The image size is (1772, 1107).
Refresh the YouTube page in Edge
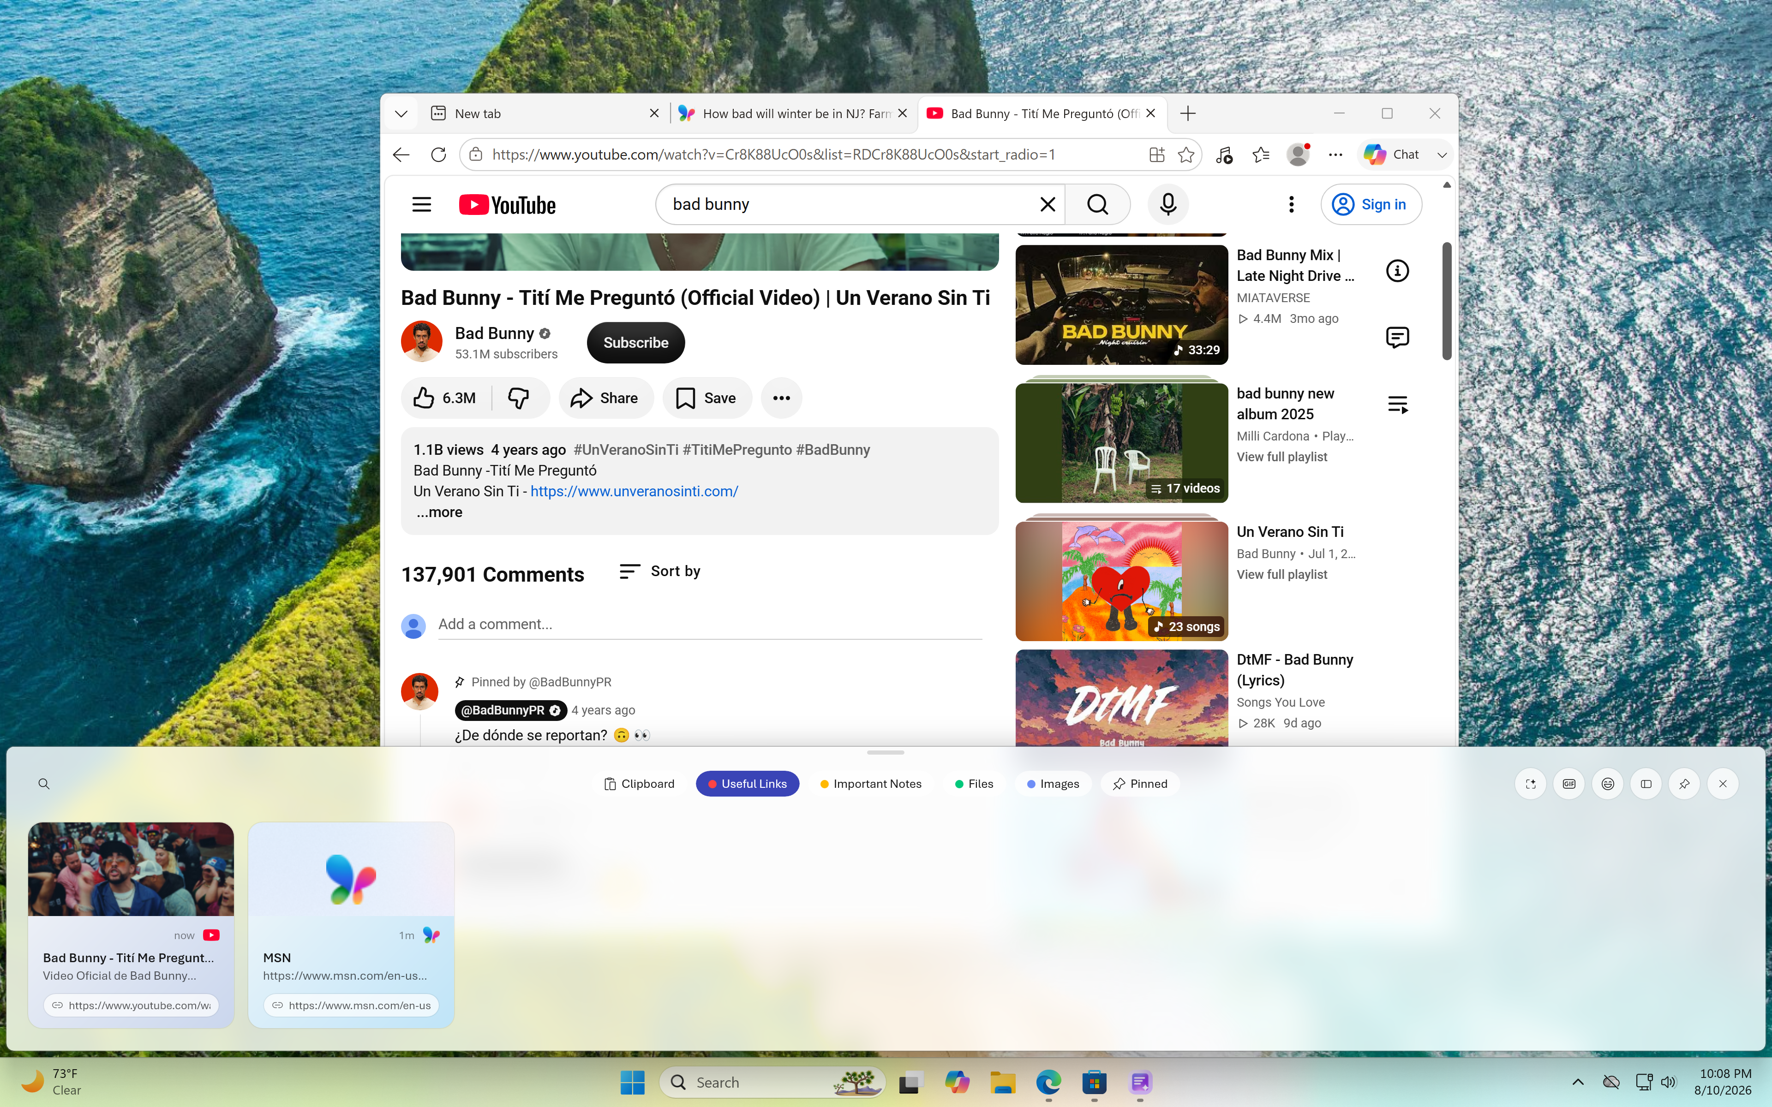[x=438, y=155]
